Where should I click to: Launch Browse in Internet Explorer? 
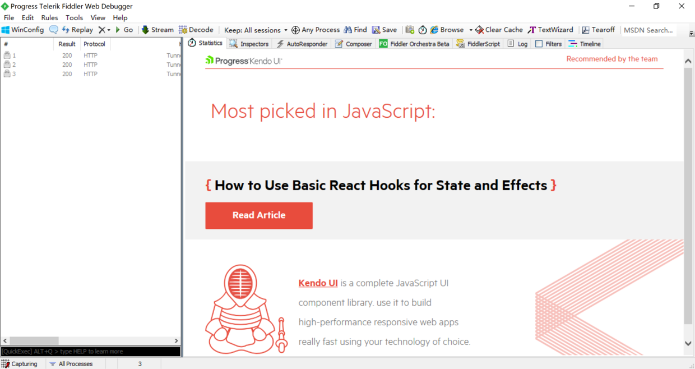447,30
